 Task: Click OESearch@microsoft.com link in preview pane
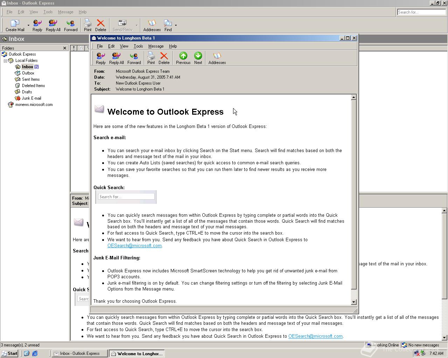coord(315,336)
